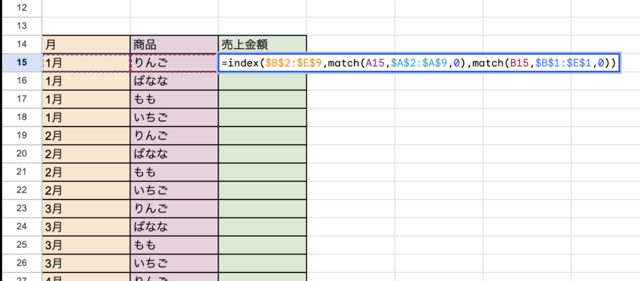Select the 3月 cell in row 24
Screen dimensions: 640x281
click(x=86, y=227)
